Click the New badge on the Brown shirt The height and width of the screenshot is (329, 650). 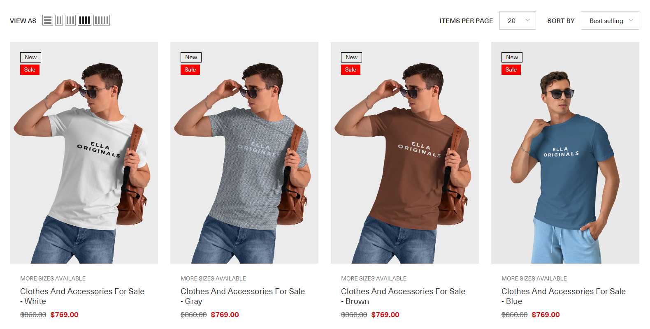tap(352, 57)
